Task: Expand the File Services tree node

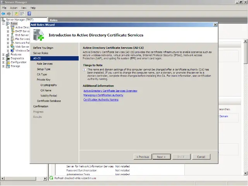Action: [8, 39]
